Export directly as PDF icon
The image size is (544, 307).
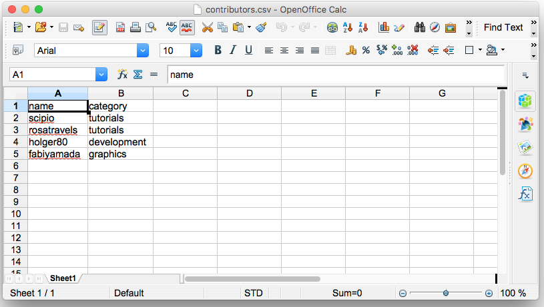coord(120,27)
